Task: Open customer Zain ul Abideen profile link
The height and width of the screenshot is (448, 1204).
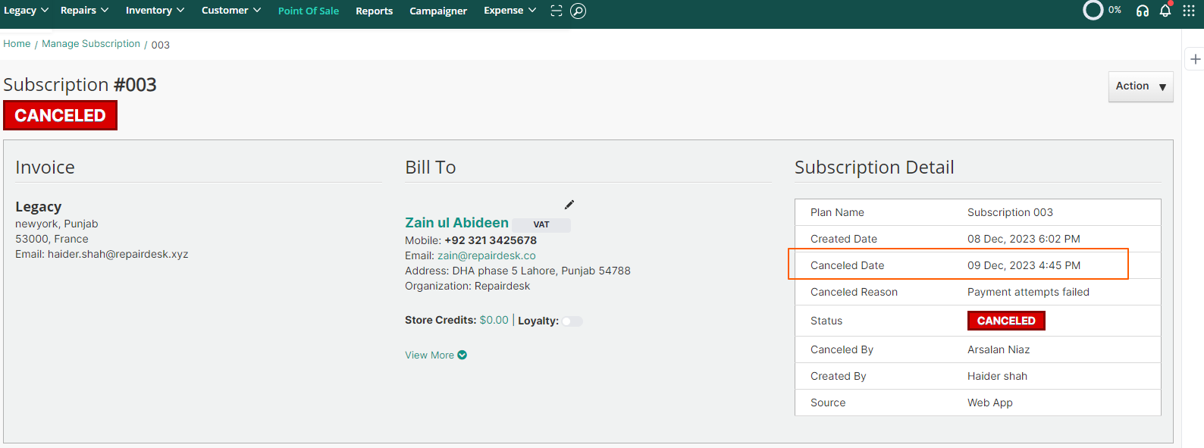Action: pyautogui.click(x=456, y=223)
